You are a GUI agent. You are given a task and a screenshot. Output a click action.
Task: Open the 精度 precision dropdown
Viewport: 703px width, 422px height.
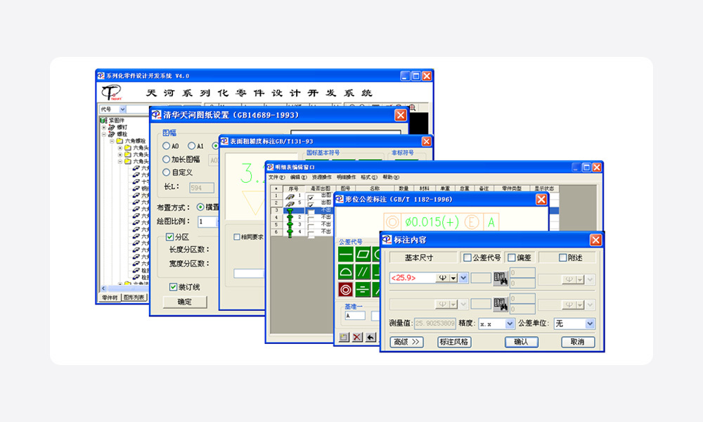pyautogui.click(x=510, y=324)
